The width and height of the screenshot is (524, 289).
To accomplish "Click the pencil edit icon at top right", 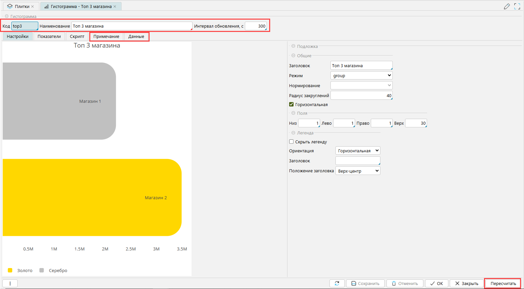I will tap(507, 6).
